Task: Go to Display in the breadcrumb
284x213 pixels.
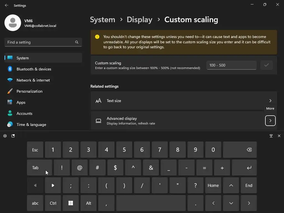Action: click(139, 20)
